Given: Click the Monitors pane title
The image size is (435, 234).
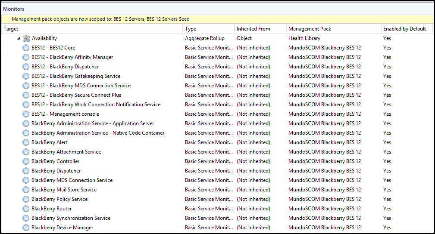Looking at the screenshot, I should (14, 9).
